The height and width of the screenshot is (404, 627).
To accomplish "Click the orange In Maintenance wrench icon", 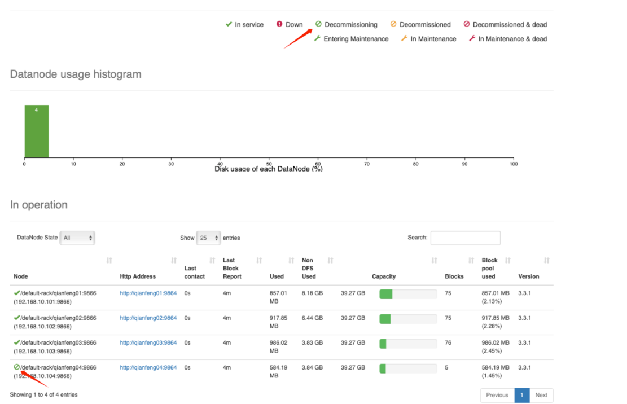I will pos(404,38).
